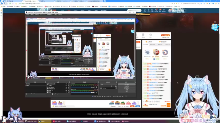Click 开始录制 button in OBS Controls
This screenshot has width=220, height=123.
[x=127, y=86]
